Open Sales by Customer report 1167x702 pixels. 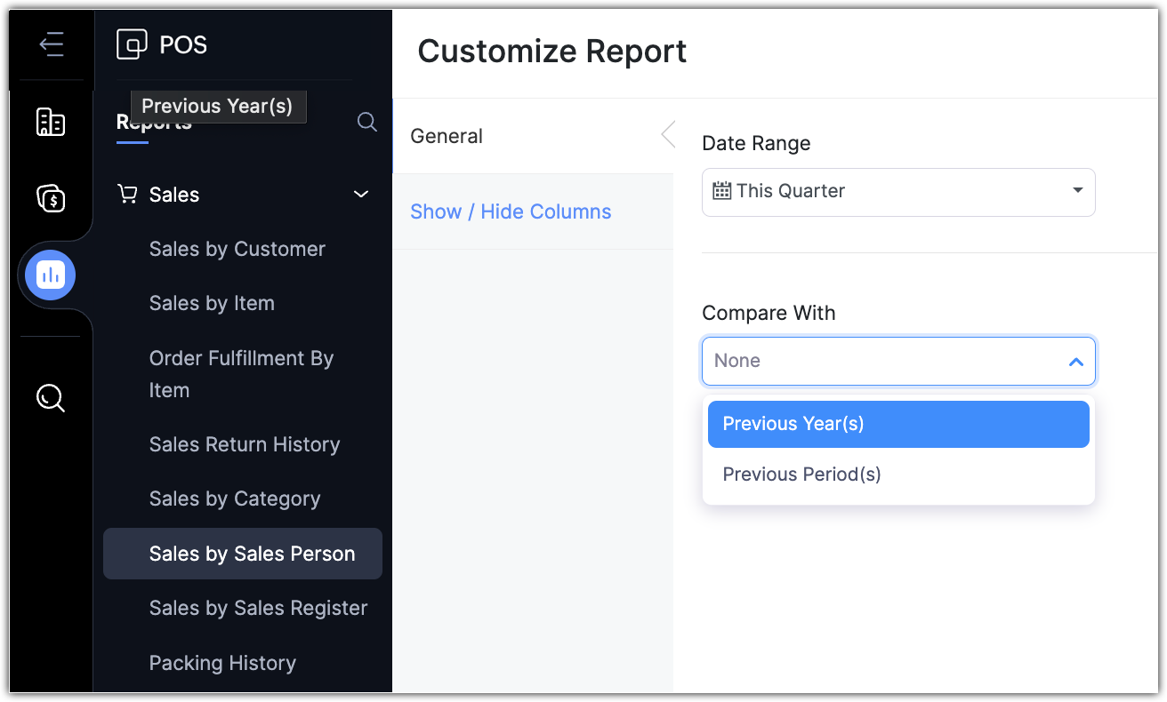coord(237,249)
